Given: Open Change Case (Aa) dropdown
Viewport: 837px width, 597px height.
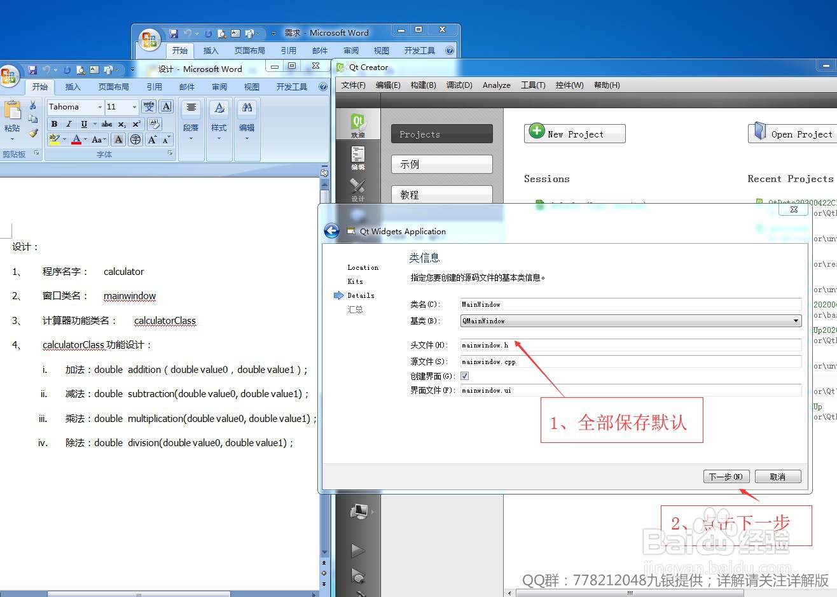Looking at the screenshot, I should [98, 139].
